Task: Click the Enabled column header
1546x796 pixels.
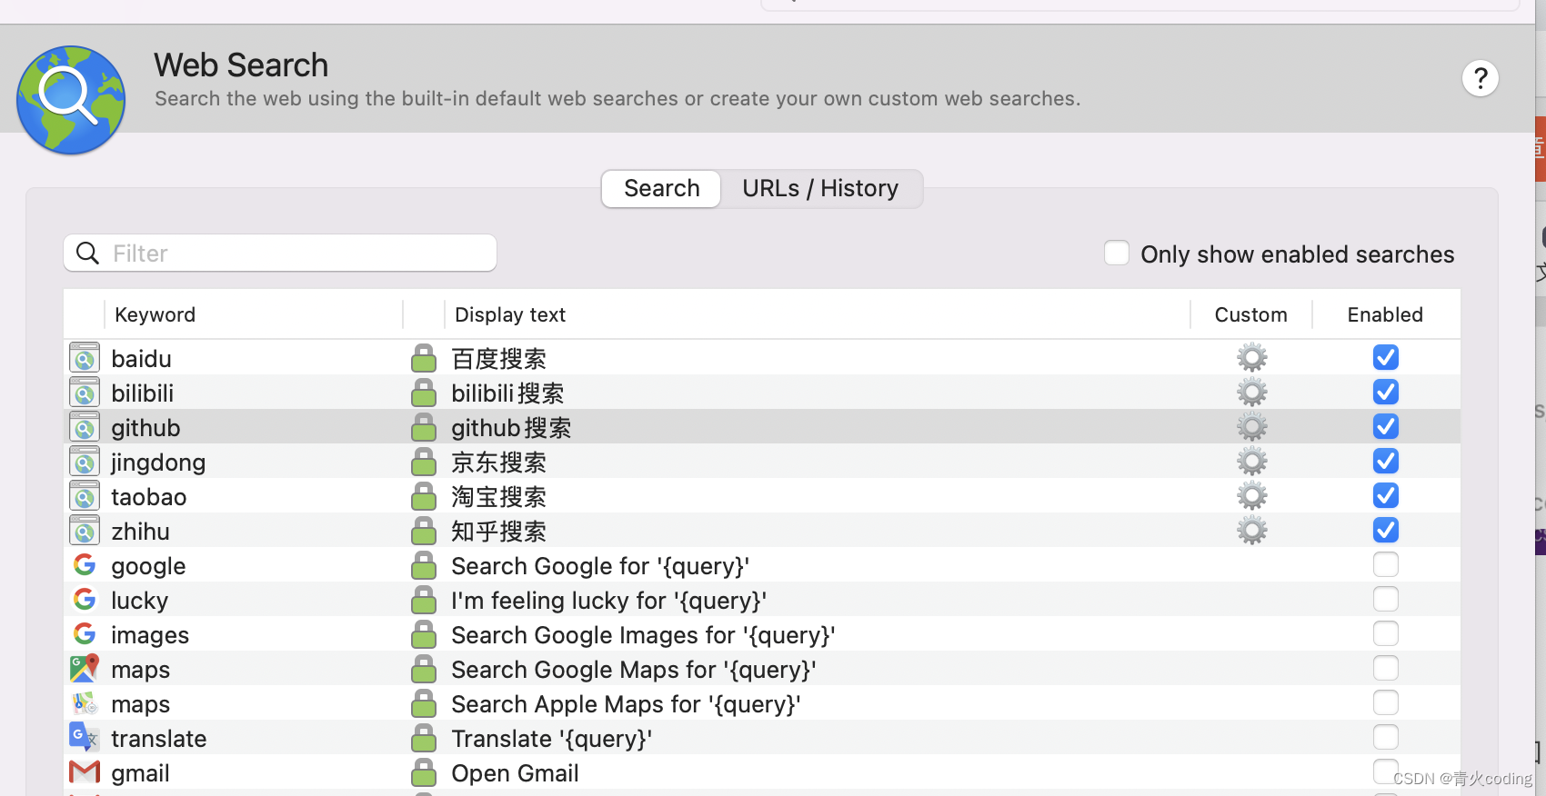Action: (1385, 314)
